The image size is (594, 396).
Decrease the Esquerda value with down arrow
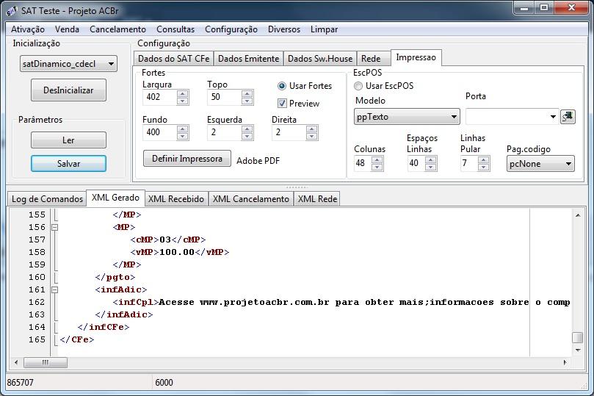(x=247, y=136)
